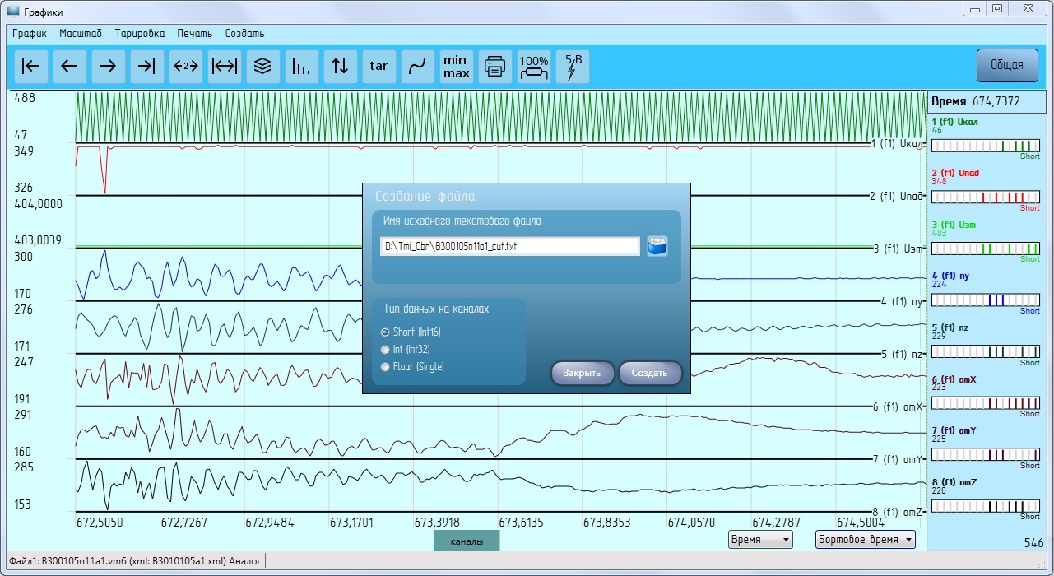1054x576 pixels.
Task: Open the Масштаб menu
Action: click(x=81, y=34)
